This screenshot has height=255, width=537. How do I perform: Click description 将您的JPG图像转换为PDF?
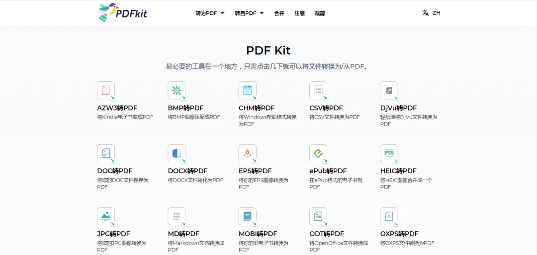tap(122, 247)
